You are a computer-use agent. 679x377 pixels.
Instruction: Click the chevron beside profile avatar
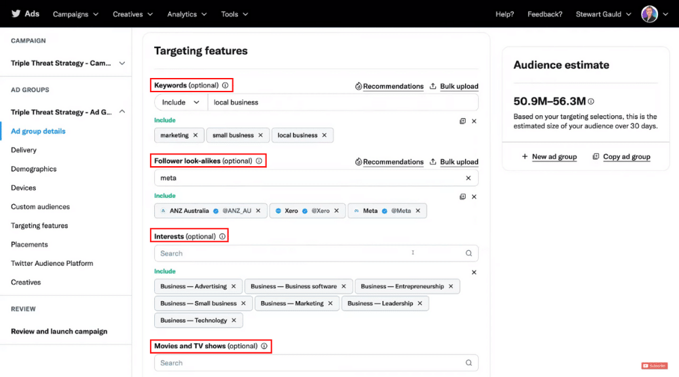coord(665,14)
